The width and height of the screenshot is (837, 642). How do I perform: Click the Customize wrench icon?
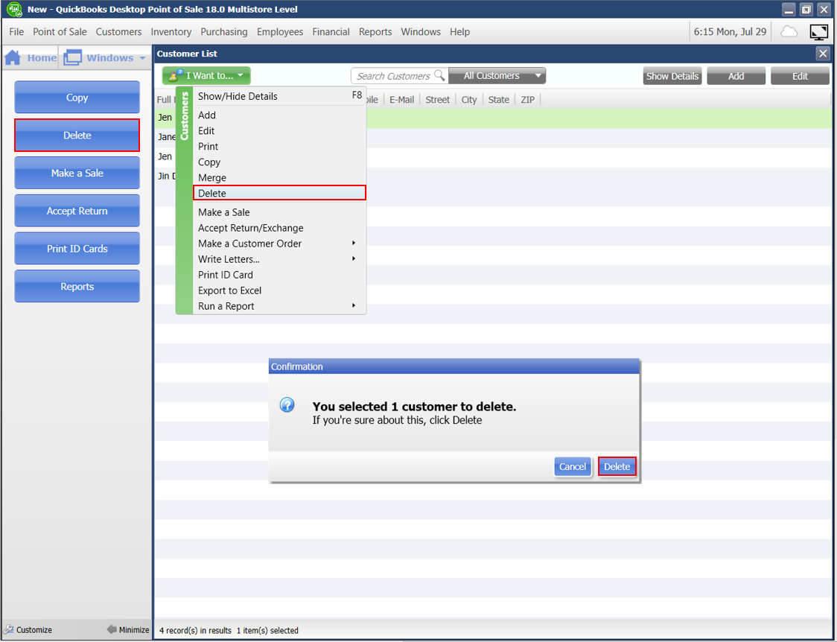[x=8, y=630]
